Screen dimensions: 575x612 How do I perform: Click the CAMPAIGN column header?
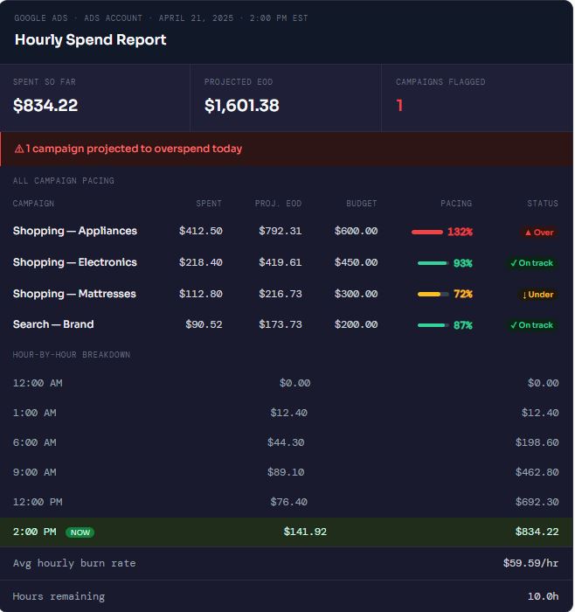pos(33,204)
